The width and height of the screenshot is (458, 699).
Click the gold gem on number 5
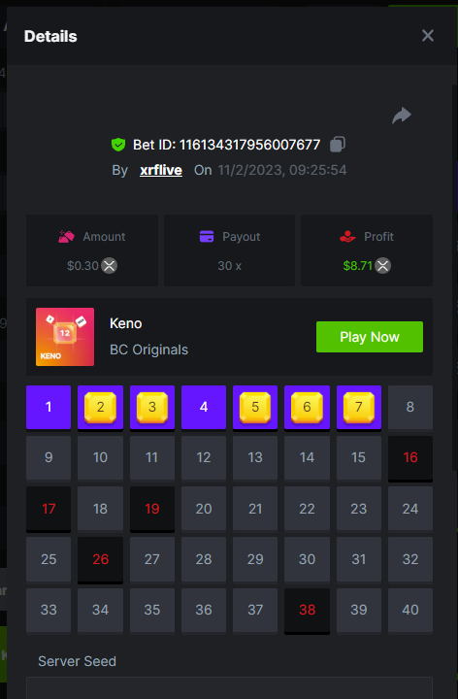click(255, 407)
